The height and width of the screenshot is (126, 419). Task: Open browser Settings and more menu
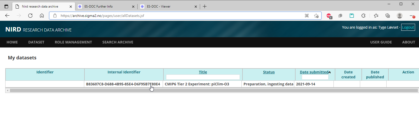412,16
